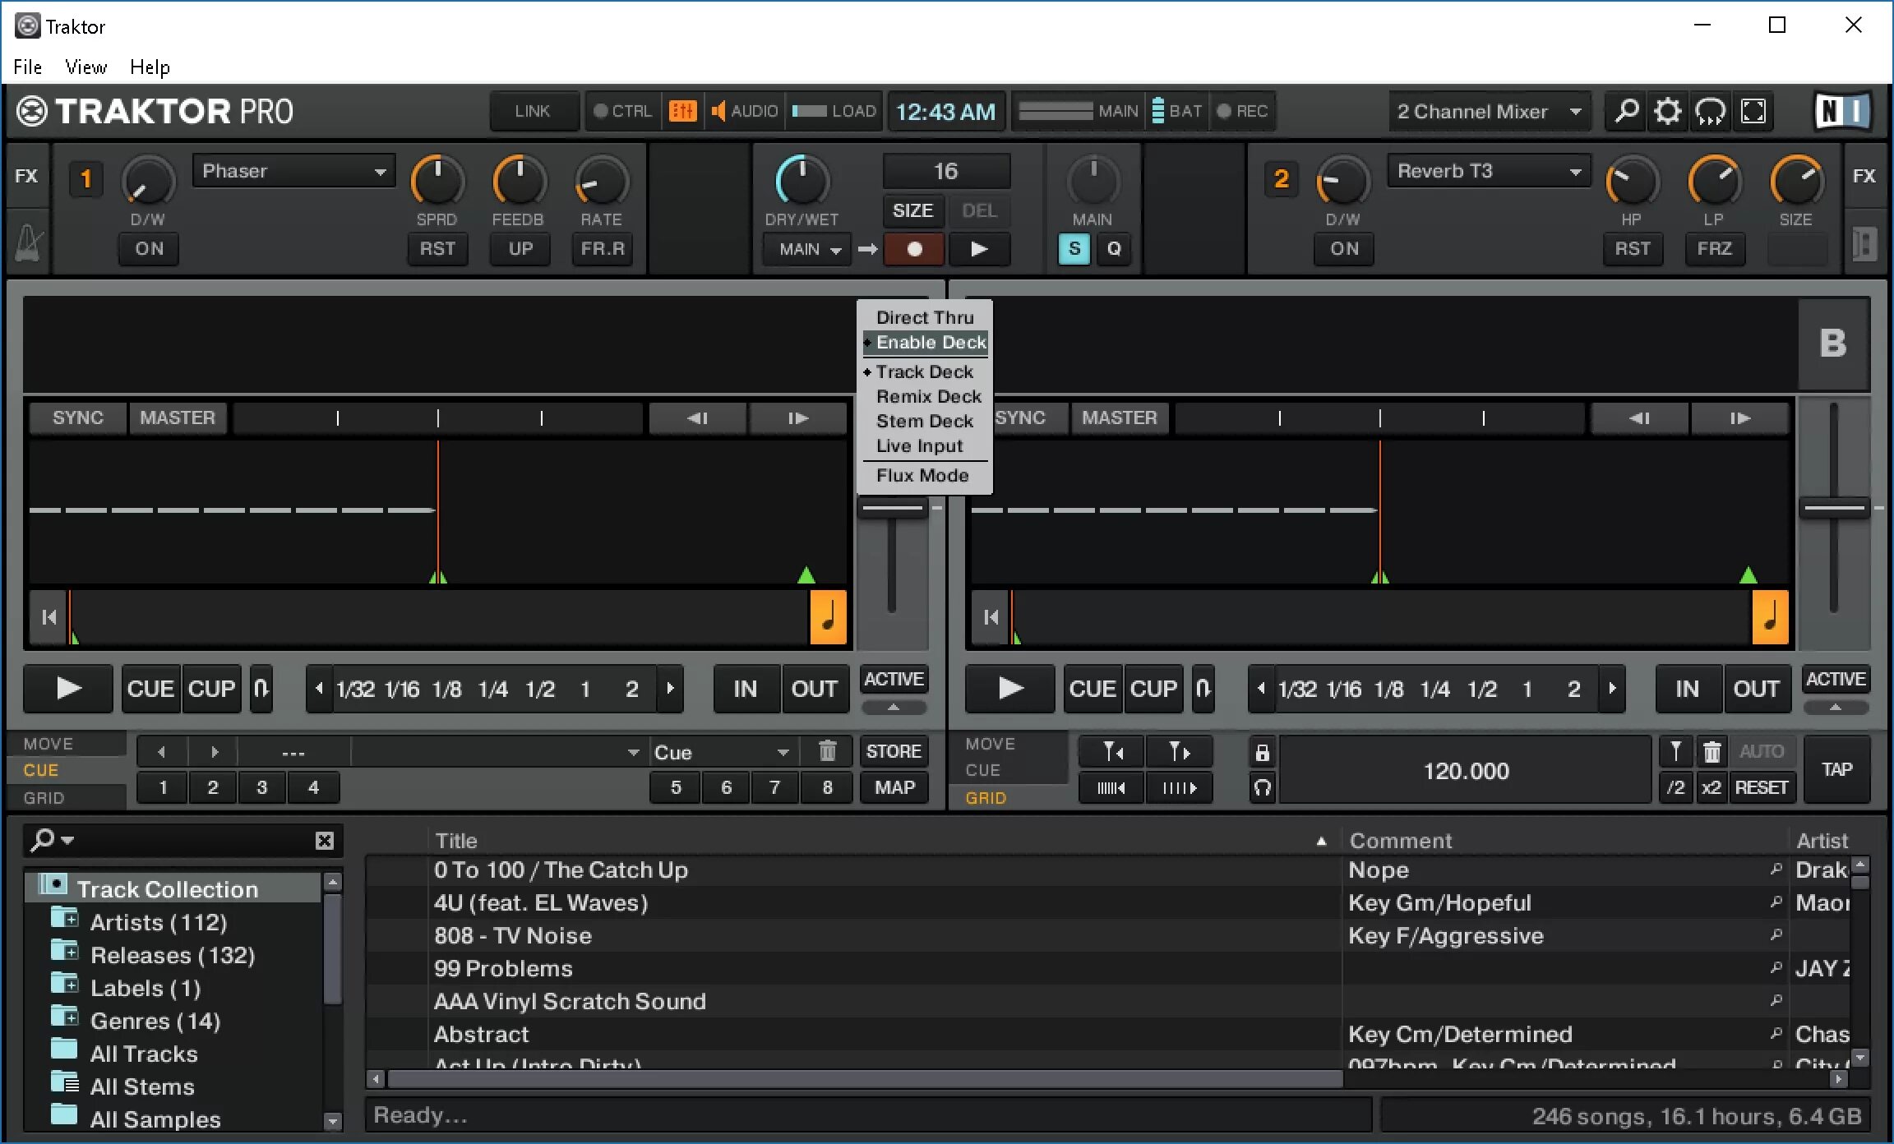Enable SYNC on deck A
Viewport: 1894px width, 1144px height.
78,417
